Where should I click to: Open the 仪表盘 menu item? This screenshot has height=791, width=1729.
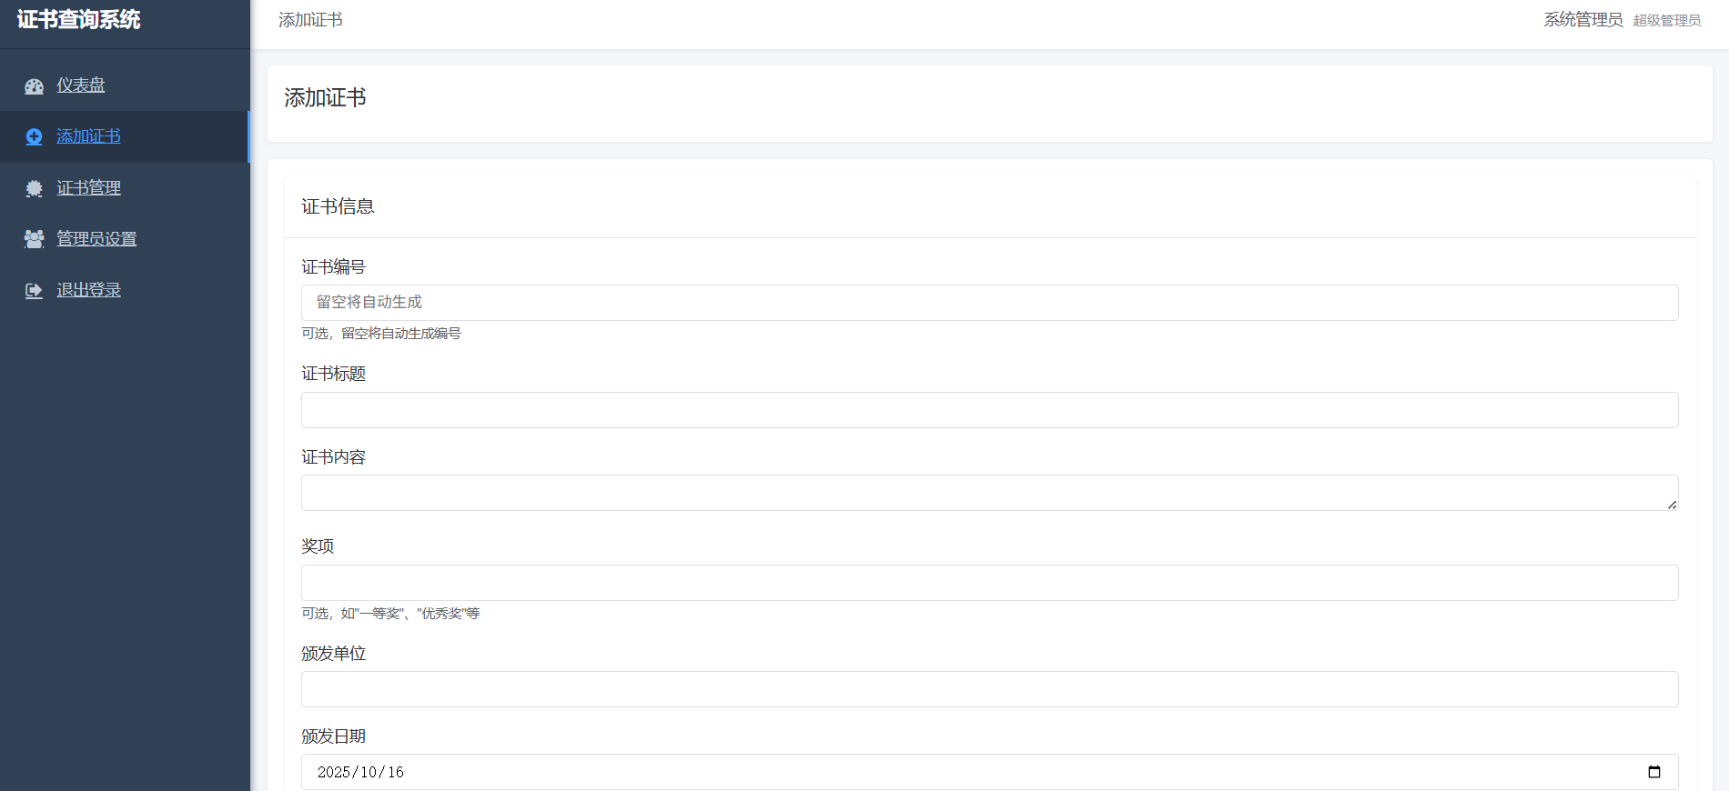click(x=81, y=85)
